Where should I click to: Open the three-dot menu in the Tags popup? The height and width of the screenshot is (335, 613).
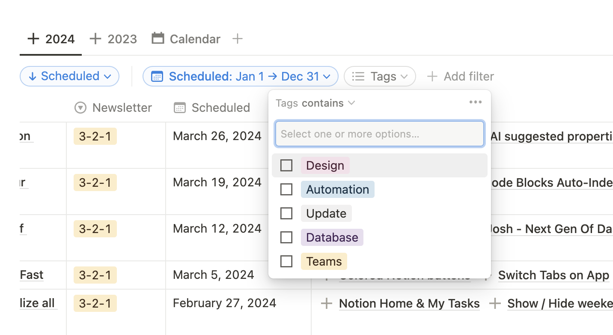(x=475, y=102)
